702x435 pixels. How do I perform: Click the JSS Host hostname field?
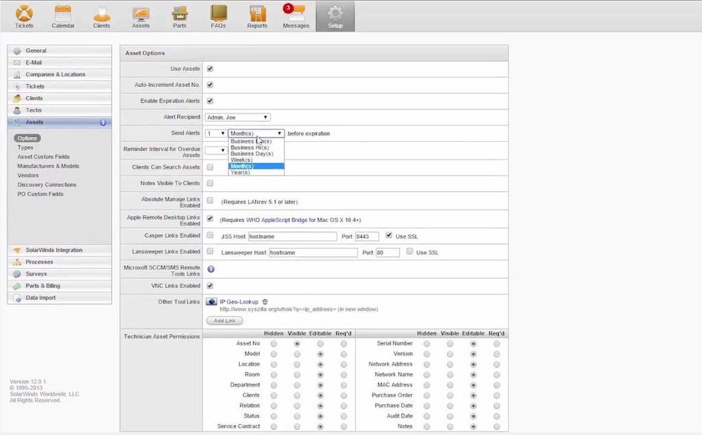tap(292, 236)
